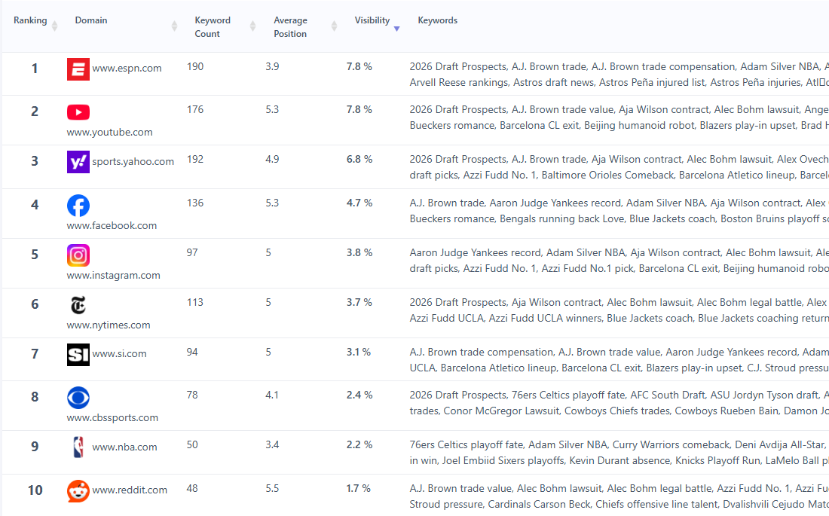Click the New York Times logo

tap(78, 305)
